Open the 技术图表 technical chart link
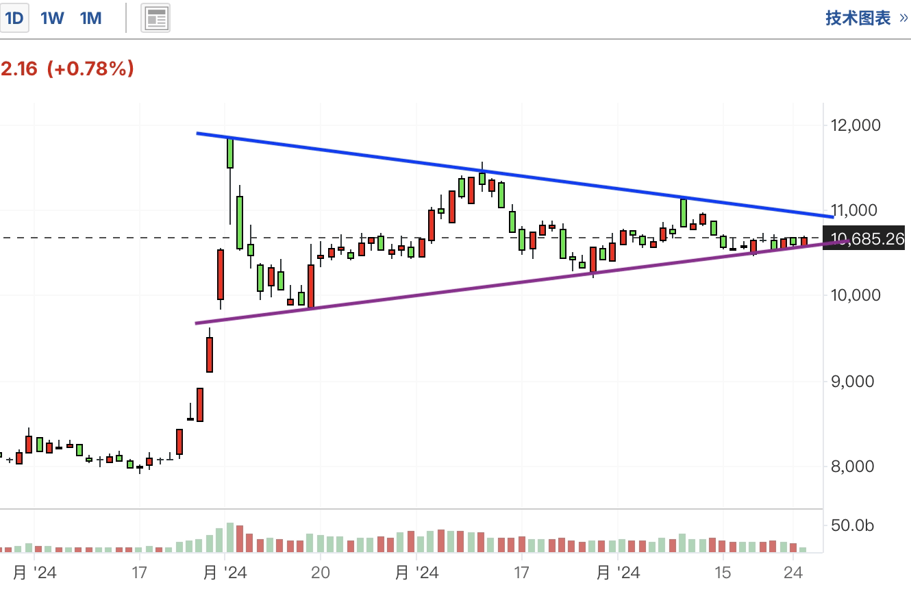The image size is (911, 596). [x=866, y=18]
